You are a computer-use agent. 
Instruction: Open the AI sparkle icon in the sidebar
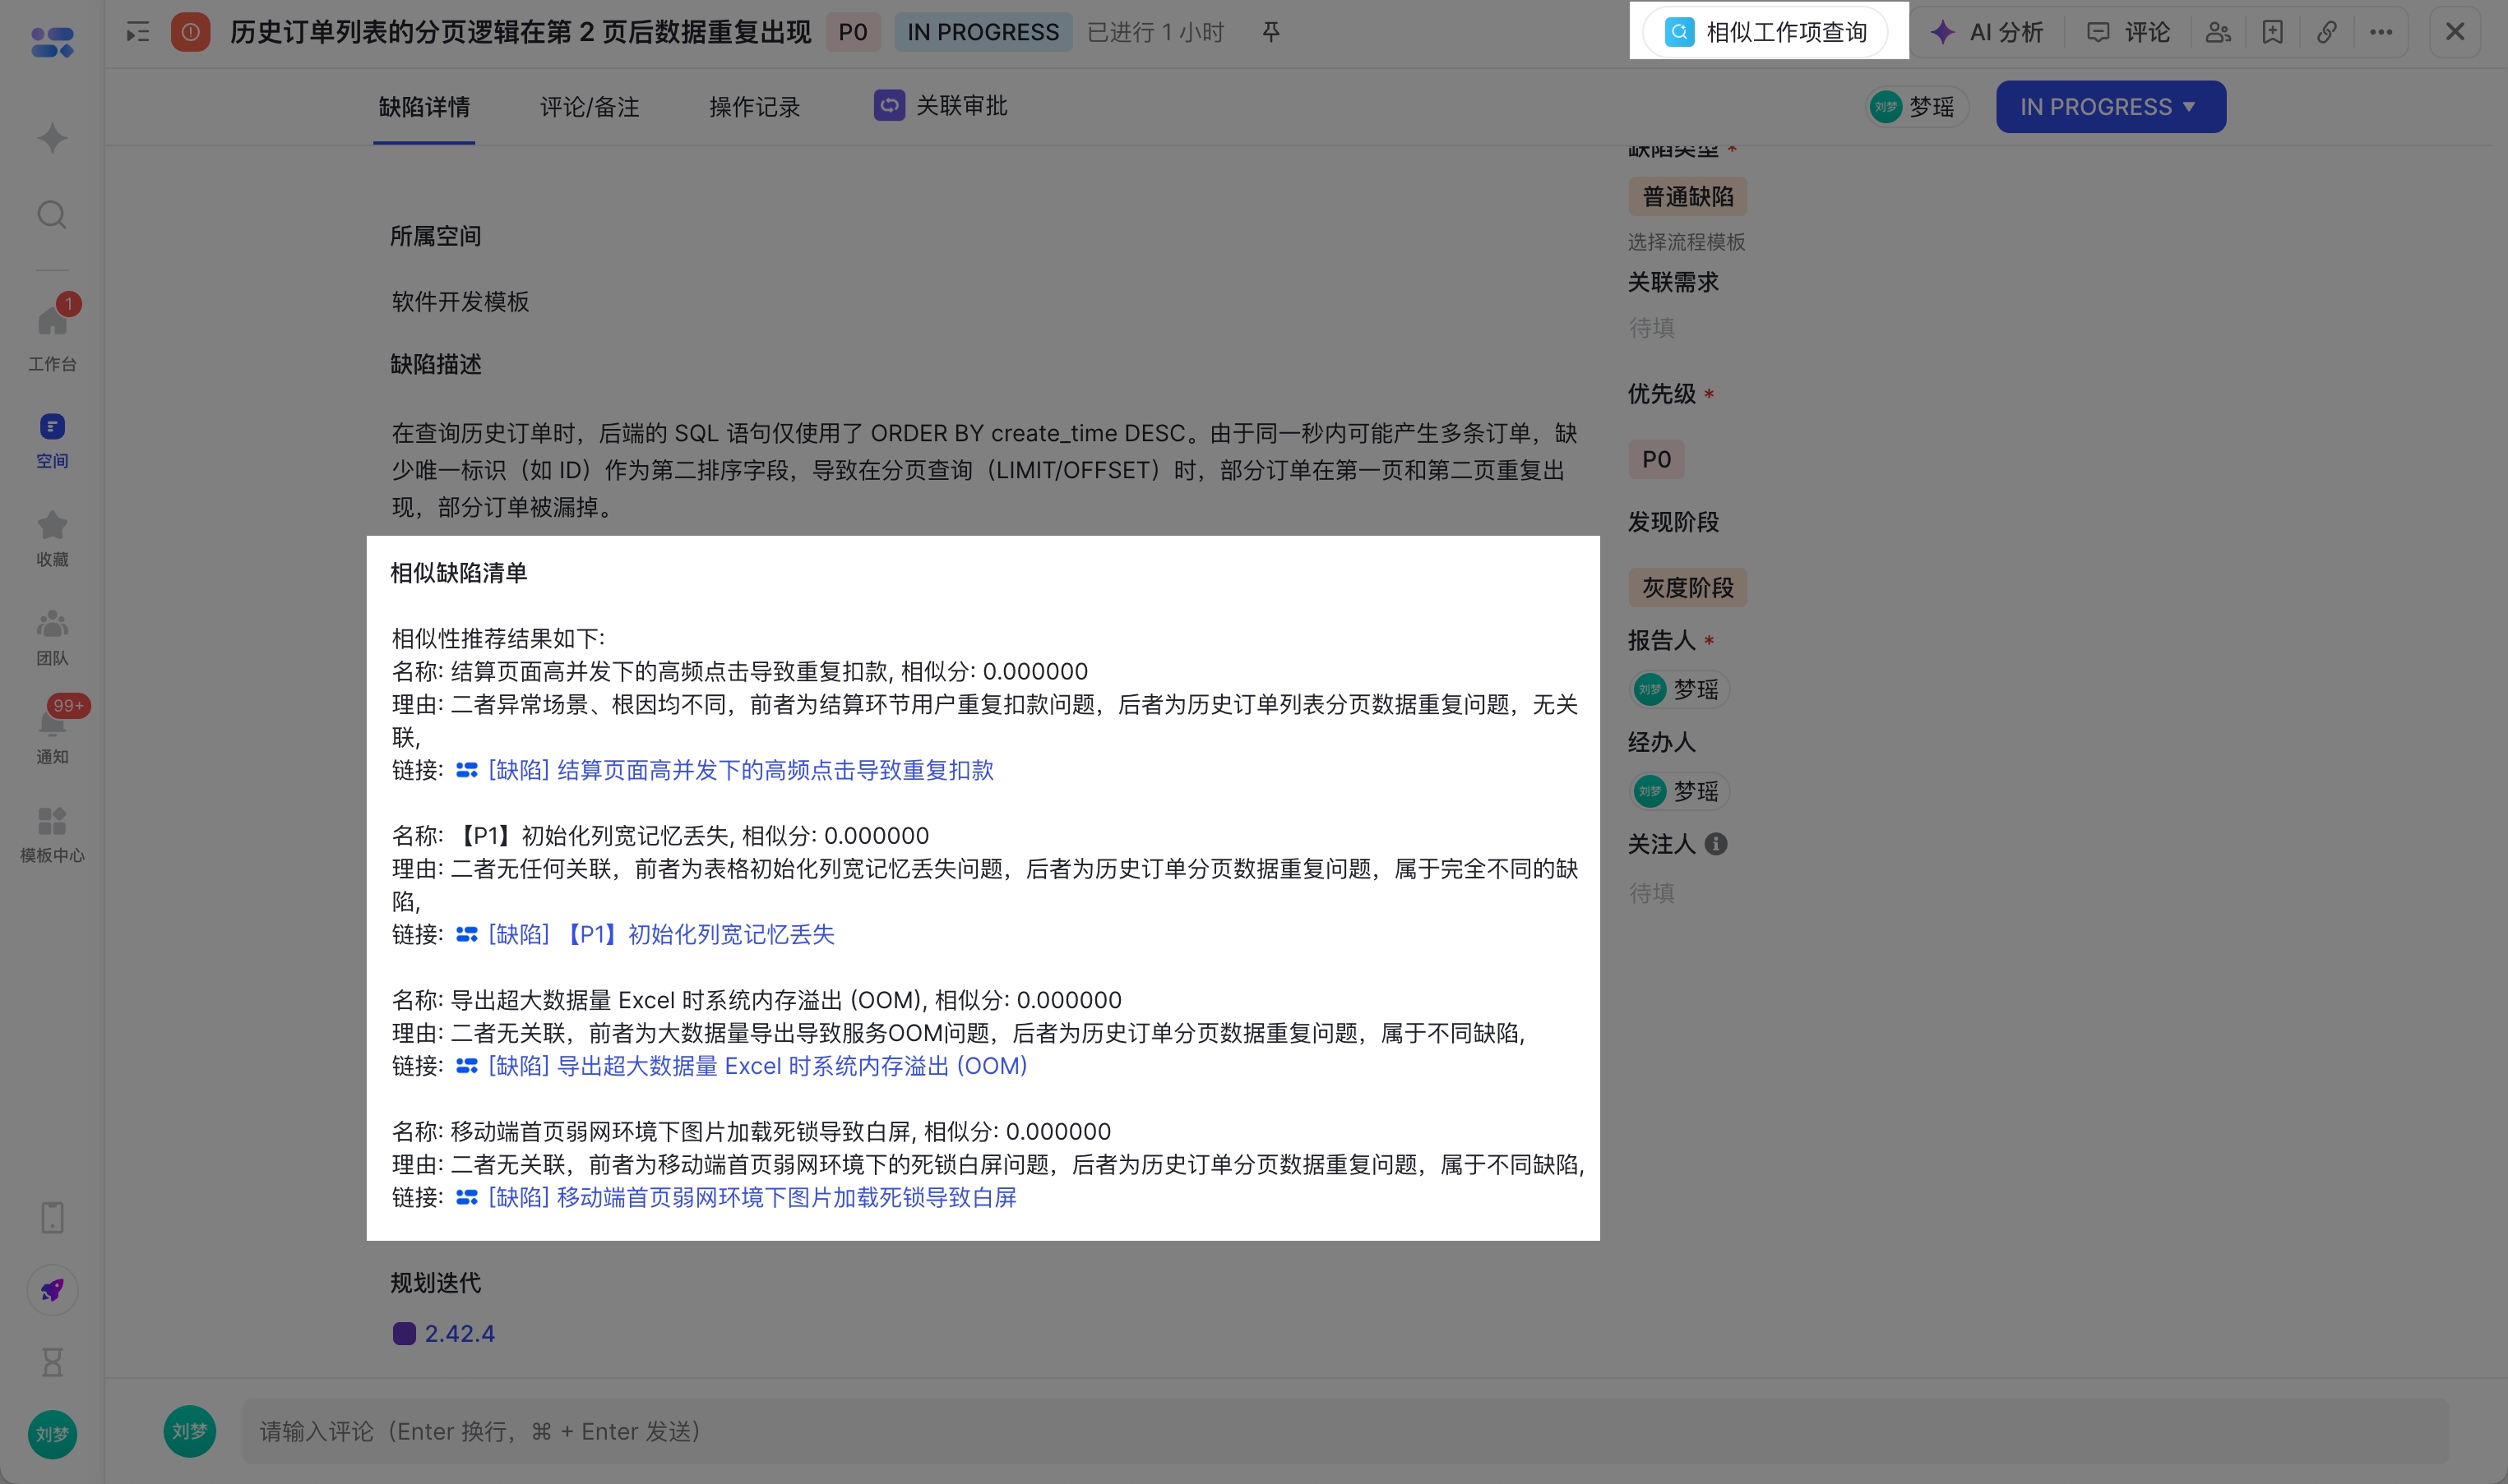click(52, 138)
